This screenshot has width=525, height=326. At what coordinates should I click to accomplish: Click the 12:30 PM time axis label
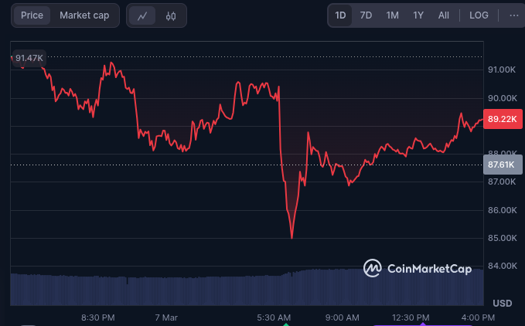tap(411, 318)
